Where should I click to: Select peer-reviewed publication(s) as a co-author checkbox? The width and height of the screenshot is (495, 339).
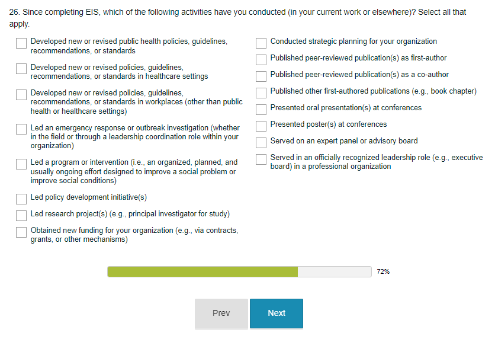tap(261, 76)
